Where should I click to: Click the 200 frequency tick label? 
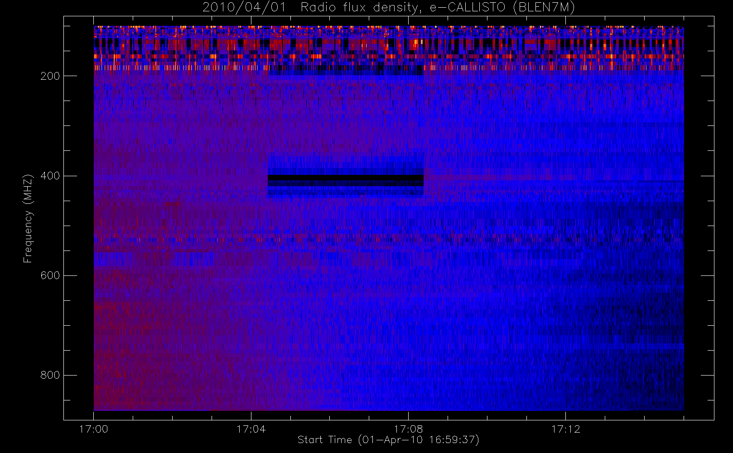click(50, 76)
